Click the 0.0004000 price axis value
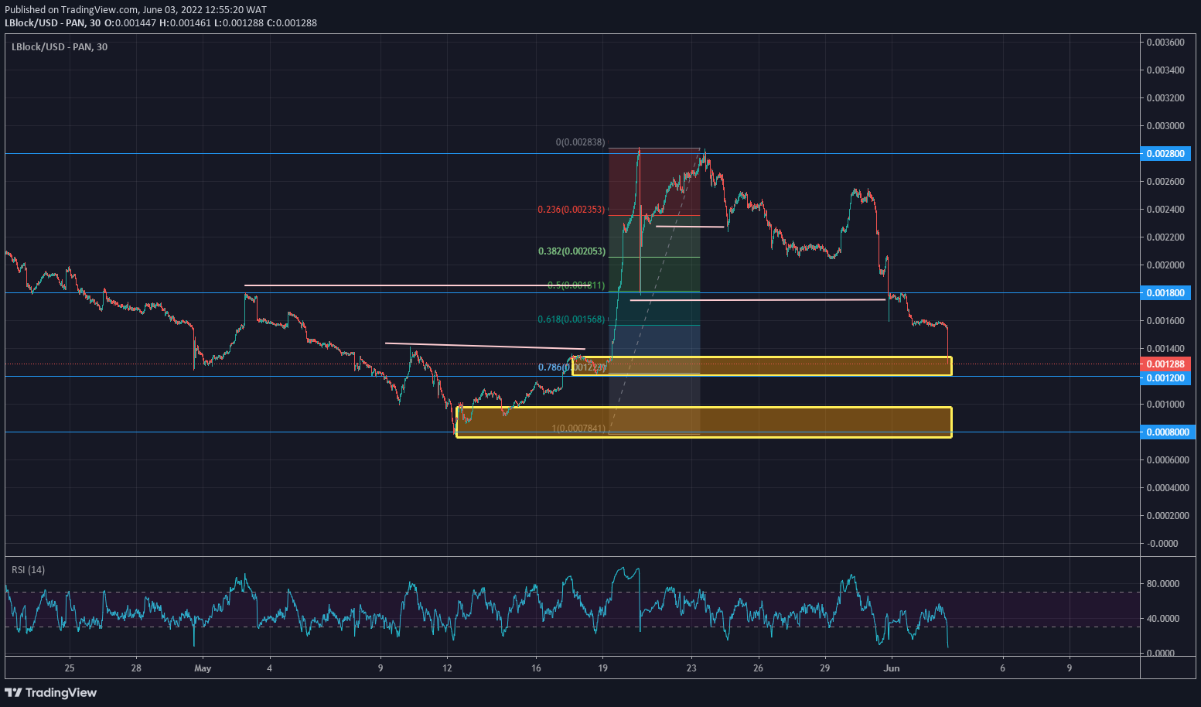Image resolution: width=1201 pixels, height=707 pixels. (1168, 488)
